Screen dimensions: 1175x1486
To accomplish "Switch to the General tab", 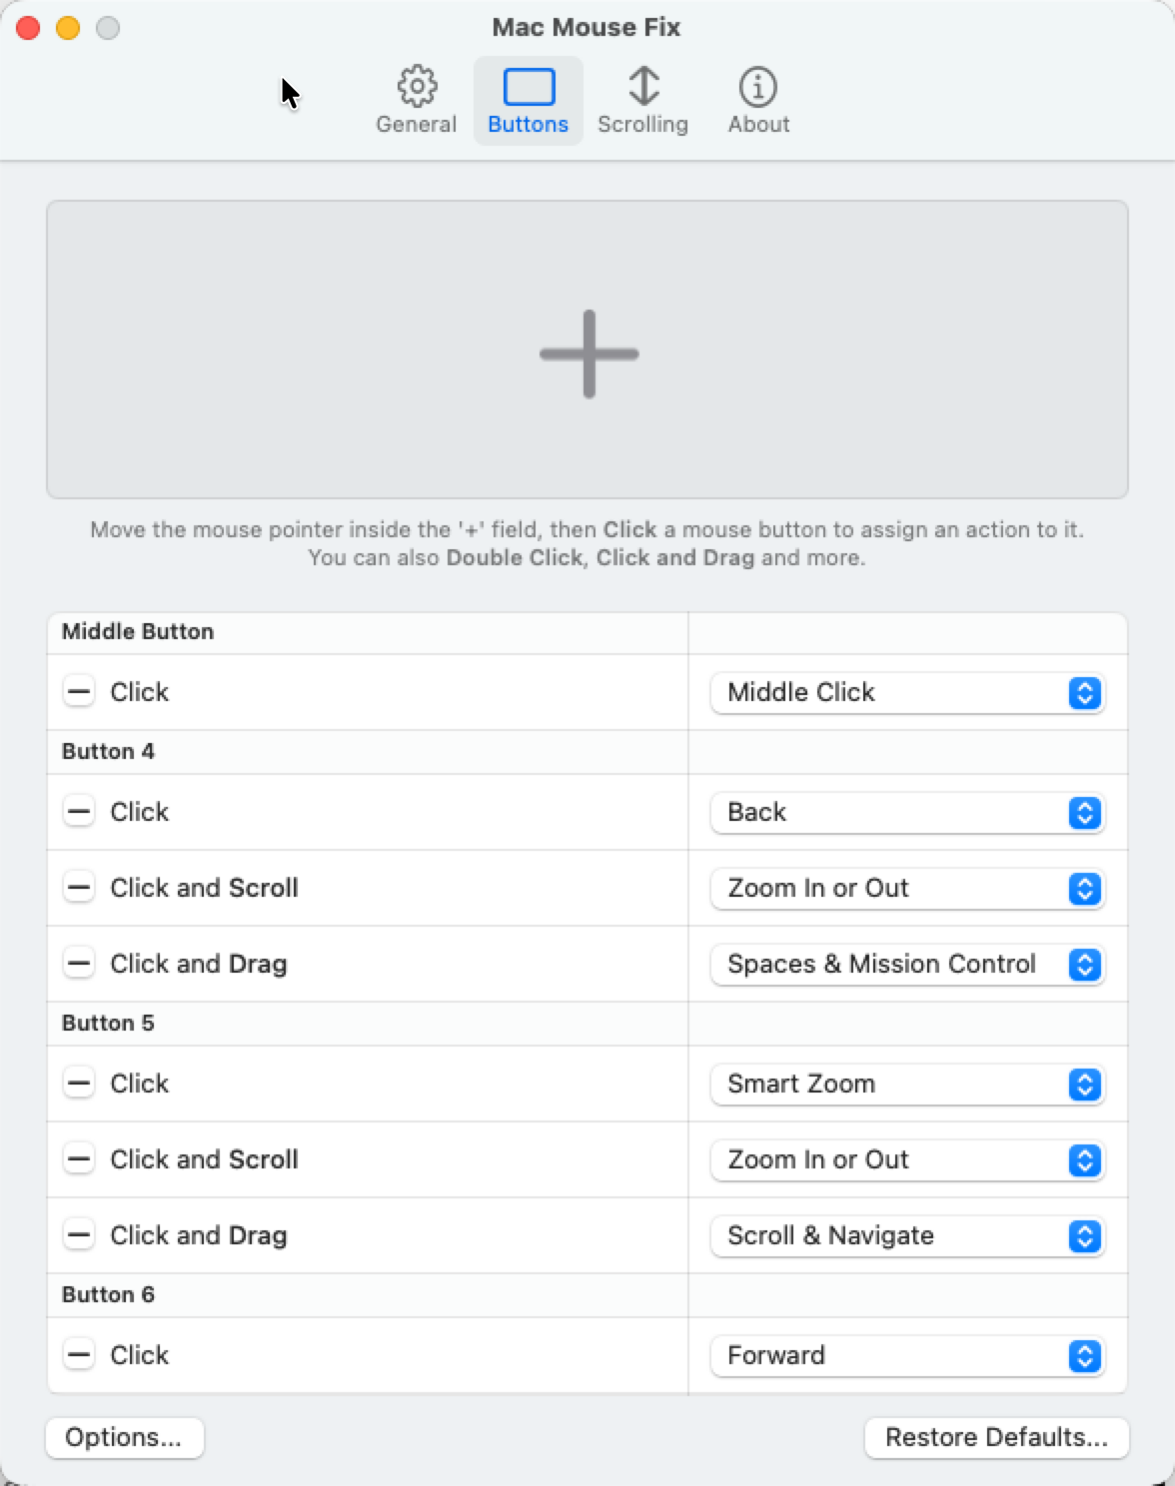I will click(416, 101).
